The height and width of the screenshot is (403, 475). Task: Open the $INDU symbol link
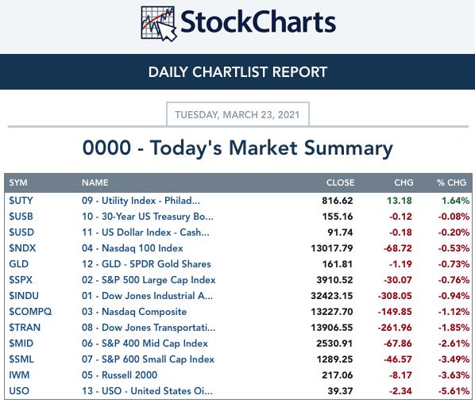click(24, 296)
